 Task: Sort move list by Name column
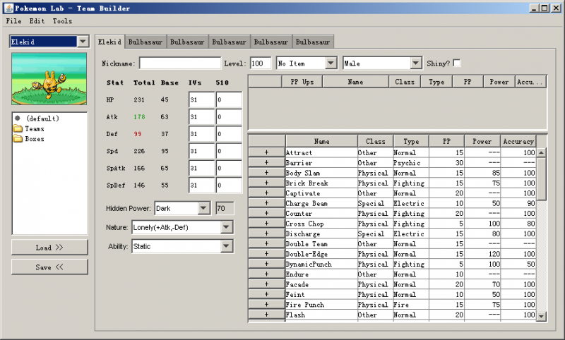[x=321, y=141]
